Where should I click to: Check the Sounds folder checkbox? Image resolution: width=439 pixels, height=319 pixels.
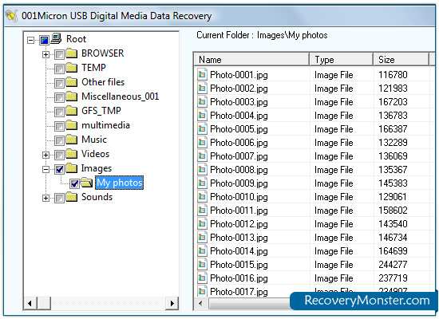59,198
